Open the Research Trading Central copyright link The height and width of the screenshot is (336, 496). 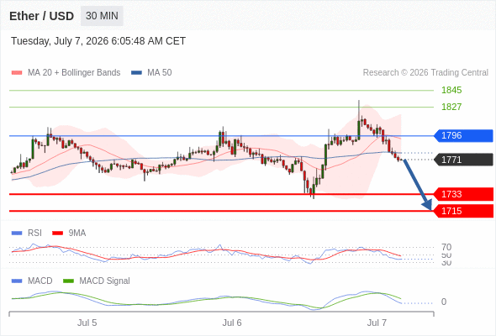coord(425,73)
